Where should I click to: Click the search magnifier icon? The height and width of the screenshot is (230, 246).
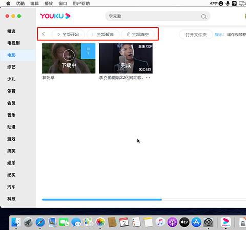pyautogui.click(x=203, y=16)
